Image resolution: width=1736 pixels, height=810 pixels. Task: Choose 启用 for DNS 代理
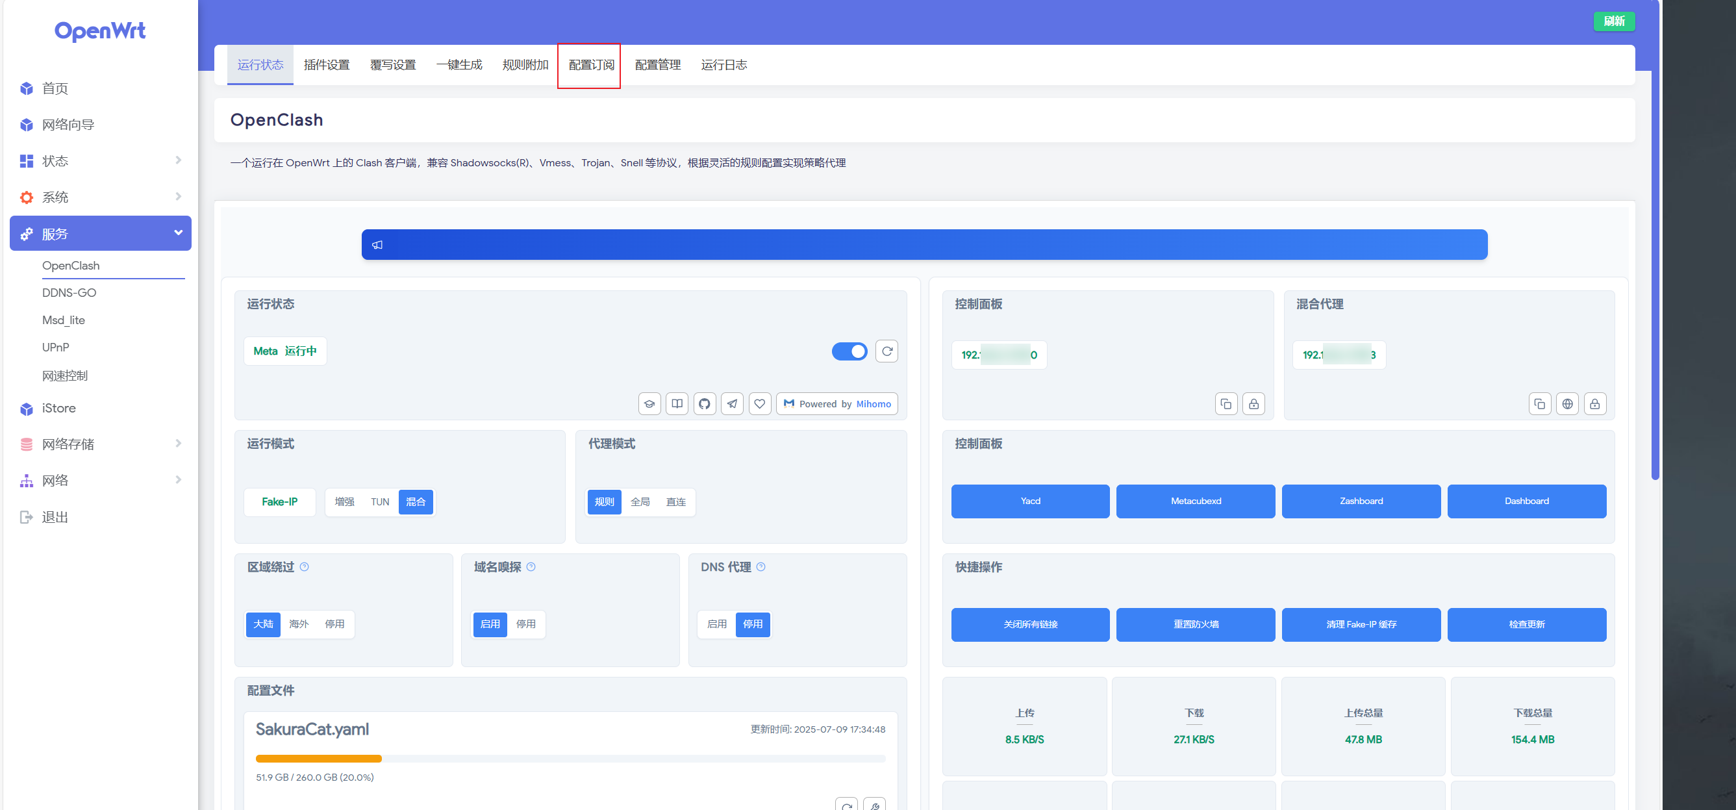pyautogui.click(x=717, y=624)
